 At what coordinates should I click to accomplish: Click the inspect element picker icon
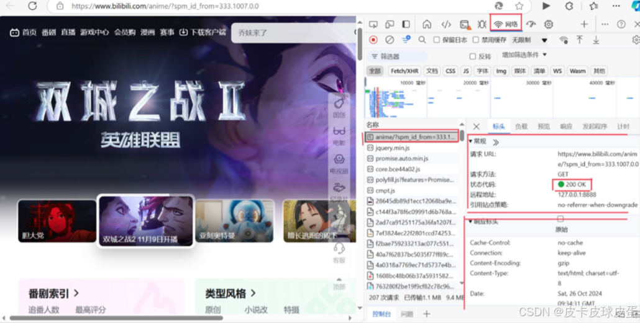[x=373, y=24]
